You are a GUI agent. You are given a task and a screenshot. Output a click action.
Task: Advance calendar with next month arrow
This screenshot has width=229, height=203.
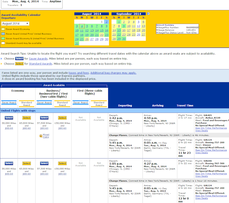(x=148, y=14)
